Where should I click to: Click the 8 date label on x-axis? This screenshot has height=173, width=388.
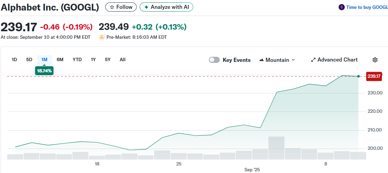pyautogui.click(x=326, y=164)
